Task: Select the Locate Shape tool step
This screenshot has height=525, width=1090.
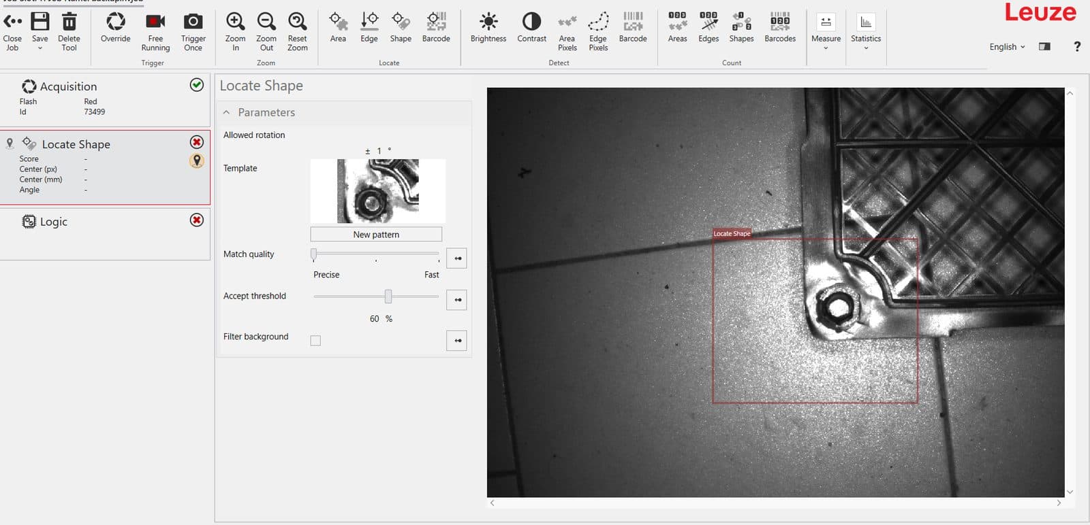Action: (105, 167)
